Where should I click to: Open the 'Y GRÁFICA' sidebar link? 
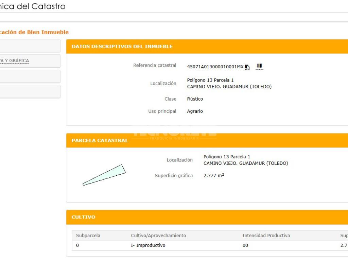point(15,61)
